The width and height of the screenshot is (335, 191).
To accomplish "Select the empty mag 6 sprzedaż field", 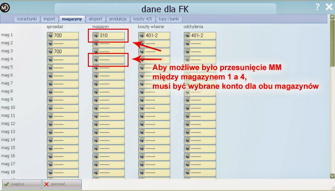I will click(x=63, y=76).
